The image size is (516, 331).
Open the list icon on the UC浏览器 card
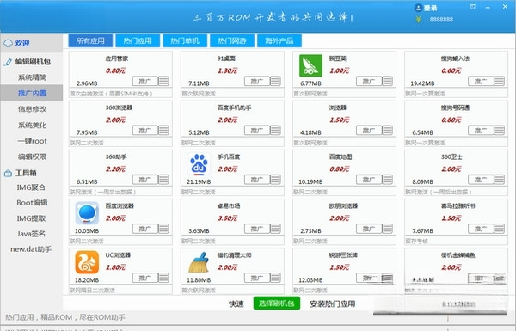click(x=163, y=278)
